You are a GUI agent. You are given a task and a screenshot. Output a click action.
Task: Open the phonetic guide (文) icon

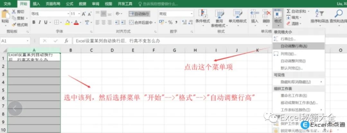click(87, 22)
